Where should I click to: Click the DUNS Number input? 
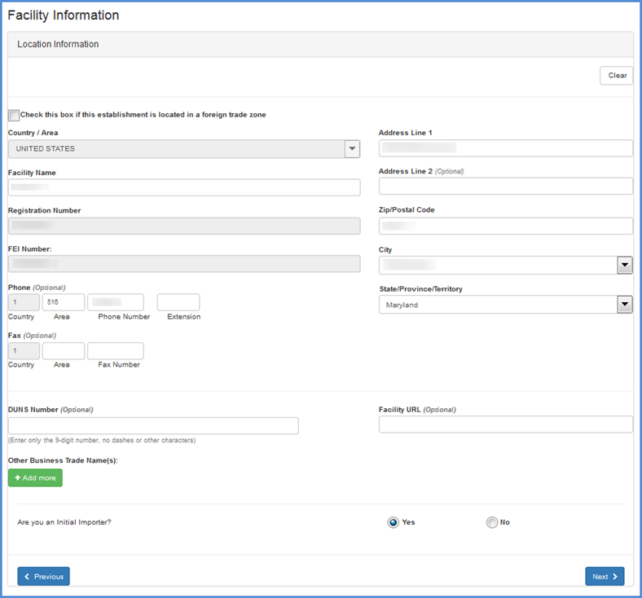153,426
